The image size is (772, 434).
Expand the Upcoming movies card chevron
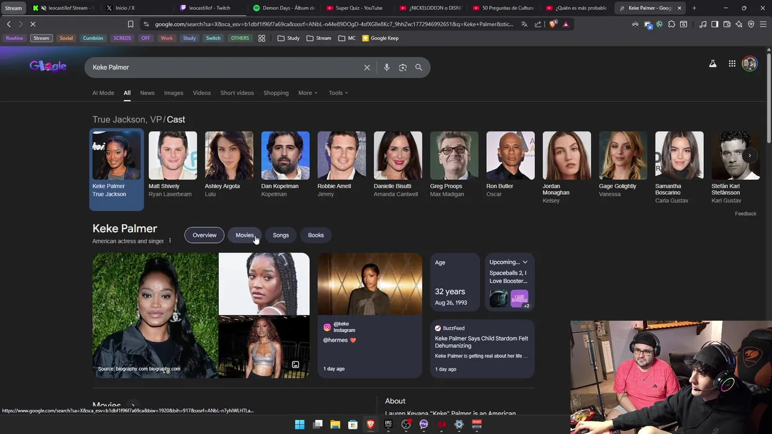pyautogui.click(x=525, y=262)
